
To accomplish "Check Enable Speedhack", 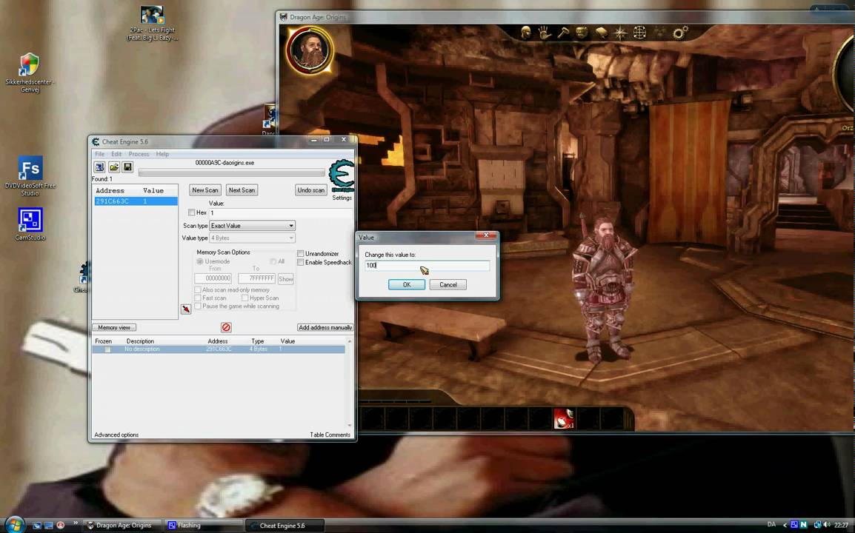I will (301, 262).
